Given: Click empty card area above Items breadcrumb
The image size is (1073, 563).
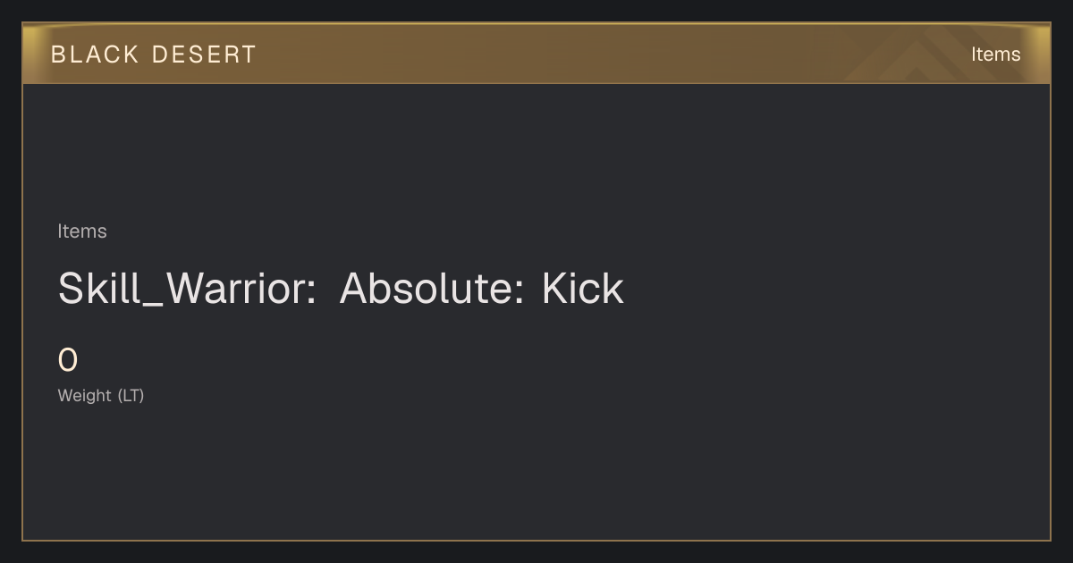Looking at the screenshot, I should point(536,152).
